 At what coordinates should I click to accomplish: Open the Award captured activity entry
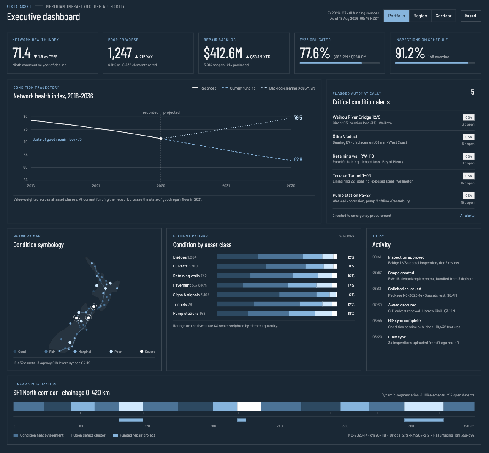tap(423, 308)
